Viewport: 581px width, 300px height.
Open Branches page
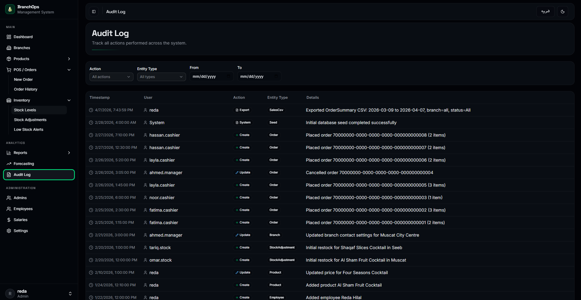[39, 48]
